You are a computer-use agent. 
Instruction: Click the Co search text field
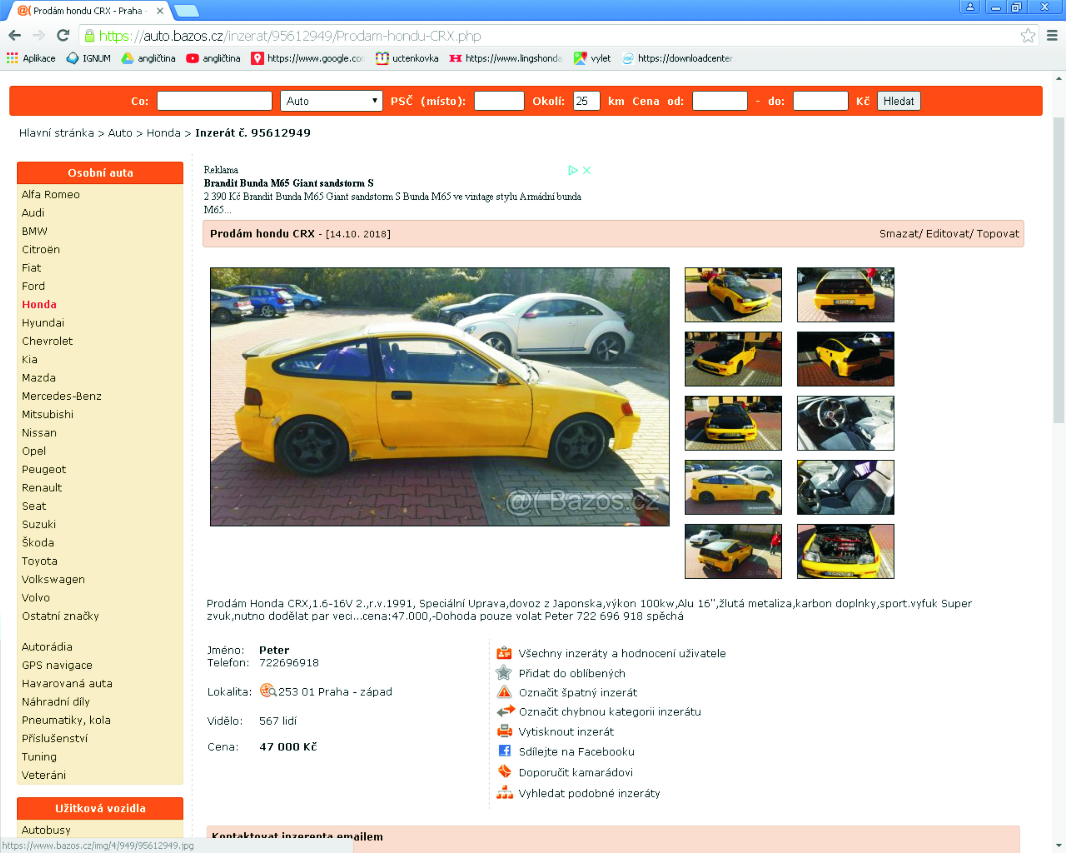214,101
